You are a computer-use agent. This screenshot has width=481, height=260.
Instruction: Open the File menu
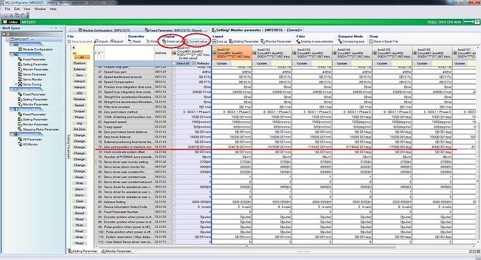7,9
